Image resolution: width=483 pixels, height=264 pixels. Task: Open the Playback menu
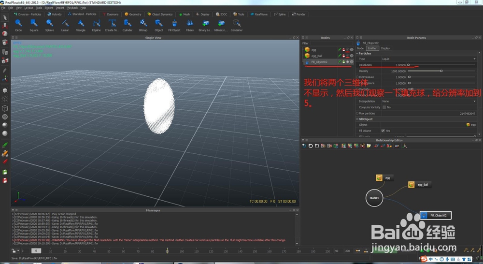72,8
